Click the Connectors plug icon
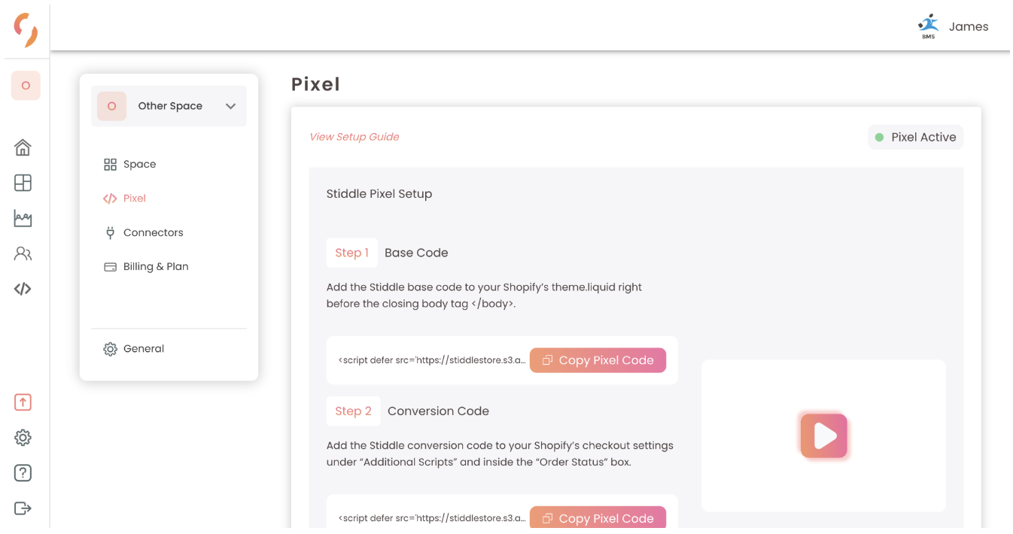Screen dimensions: 1013x534 click(x=110, y=233)
